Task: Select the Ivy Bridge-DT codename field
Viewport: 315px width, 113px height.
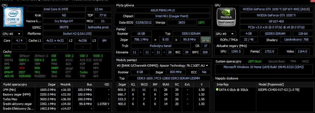Action: tap(64, 21)
